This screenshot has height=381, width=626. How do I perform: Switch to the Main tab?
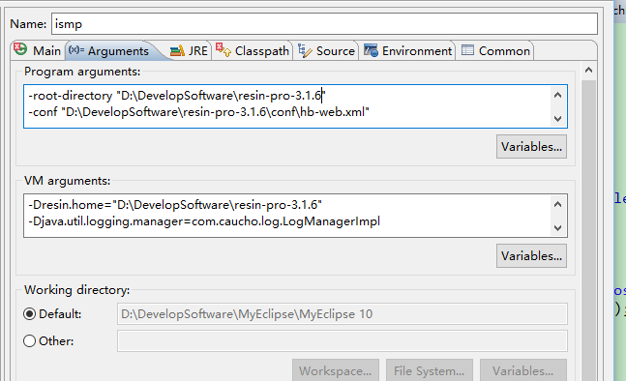tap(37, 50)
